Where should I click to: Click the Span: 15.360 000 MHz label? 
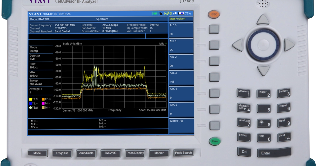tap(152, 110)
